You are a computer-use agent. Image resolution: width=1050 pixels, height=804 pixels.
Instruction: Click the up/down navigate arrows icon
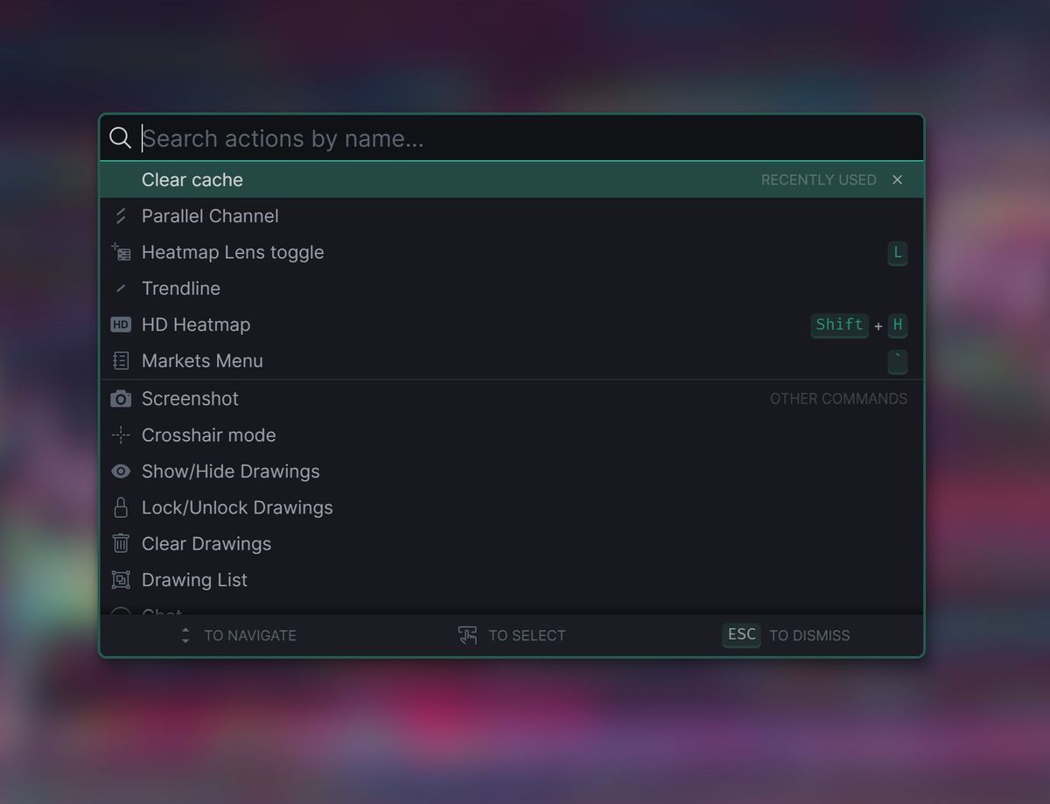[x=185, y=635]
